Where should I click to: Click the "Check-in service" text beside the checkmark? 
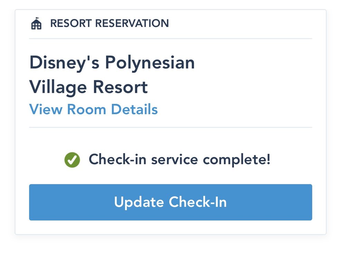(143, 160)
